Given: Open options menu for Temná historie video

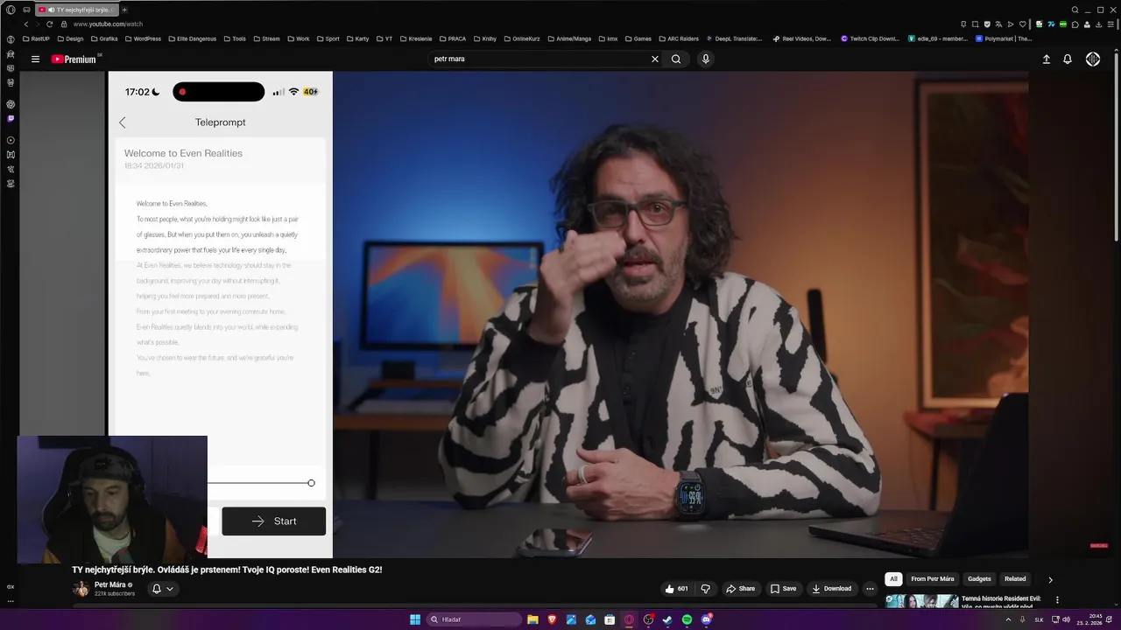Looking at the screenshot, I should [x=1057, y=600].
